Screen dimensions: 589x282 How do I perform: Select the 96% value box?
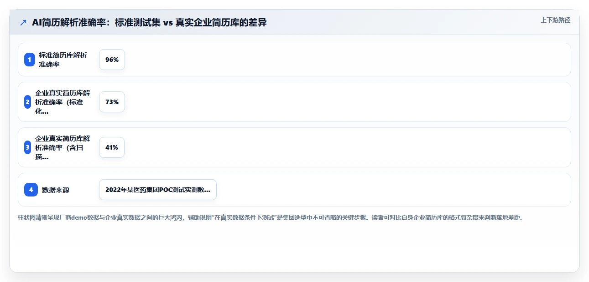(x=112, y=60)
